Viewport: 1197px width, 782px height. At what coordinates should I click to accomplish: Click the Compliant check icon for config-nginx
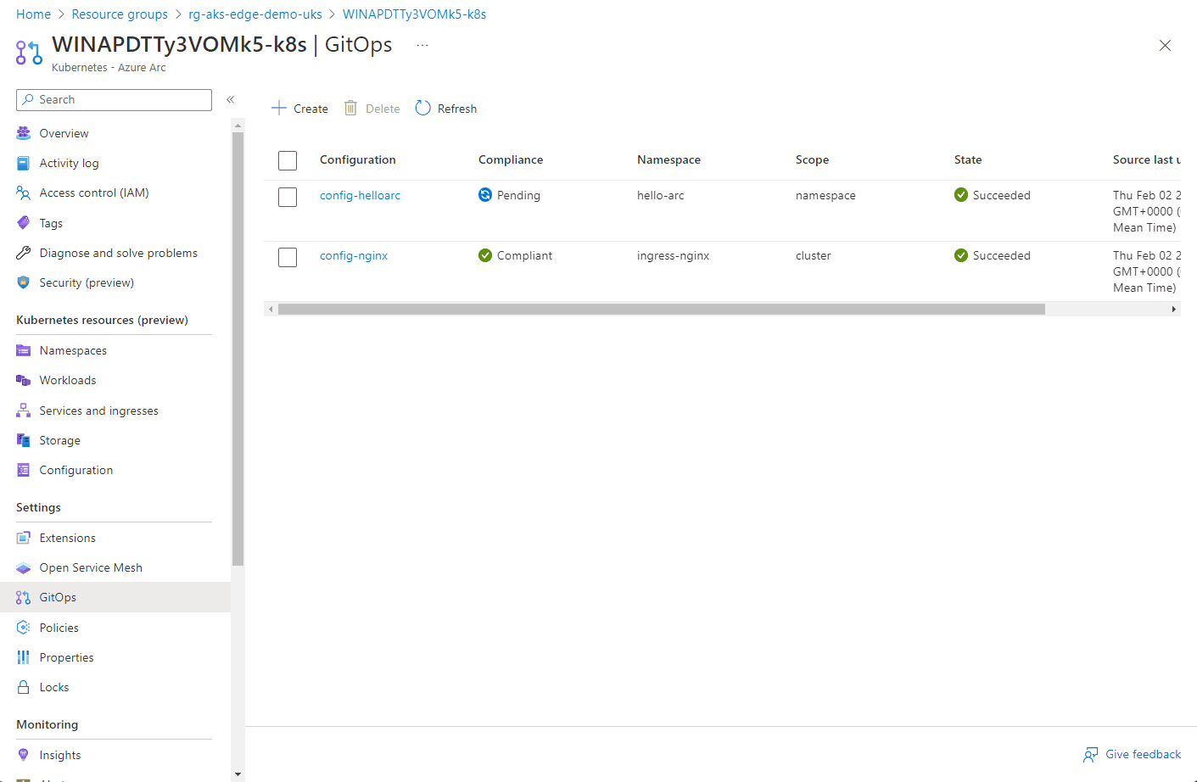tap(485, 255)
